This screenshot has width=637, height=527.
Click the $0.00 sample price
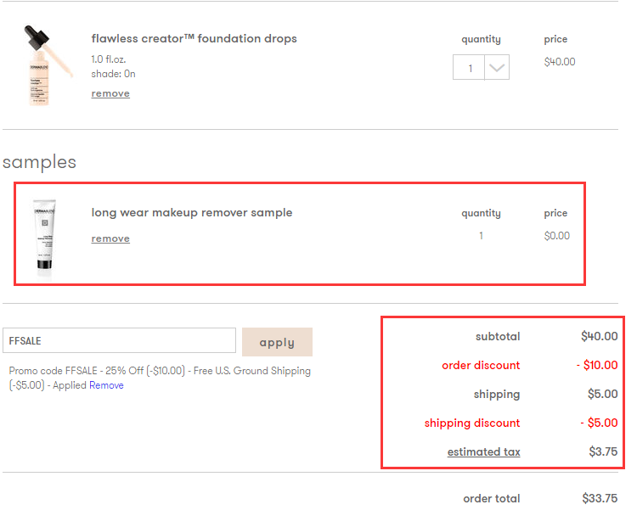tap(556, 236)
